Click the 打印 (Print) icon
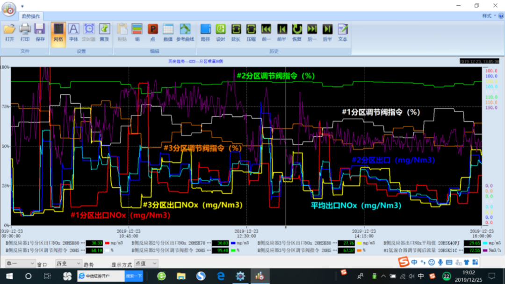 25,32
